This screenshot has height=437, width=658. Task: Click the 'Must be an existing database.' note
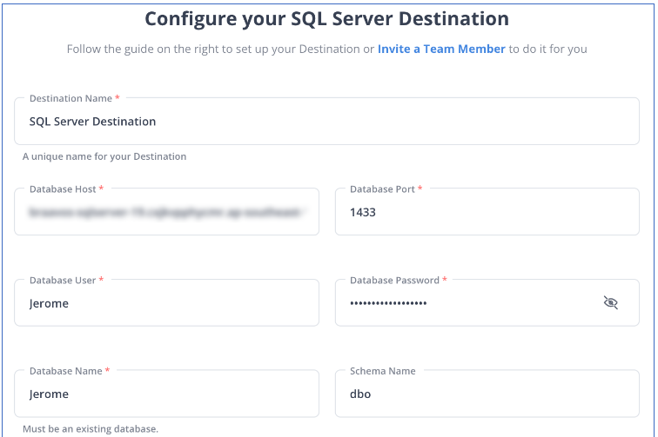[x=91, y=428]
